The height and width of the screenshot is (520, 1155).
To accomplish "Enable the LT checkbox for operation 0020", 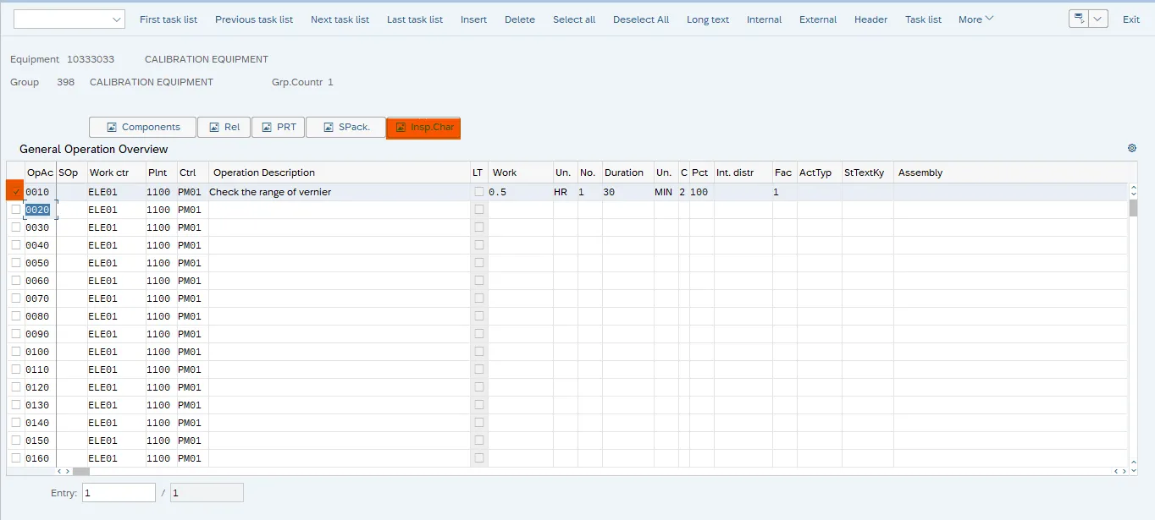I will (x=479, y=210).
